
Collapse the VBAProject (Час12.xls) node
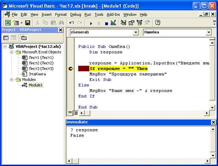(5, 46)
